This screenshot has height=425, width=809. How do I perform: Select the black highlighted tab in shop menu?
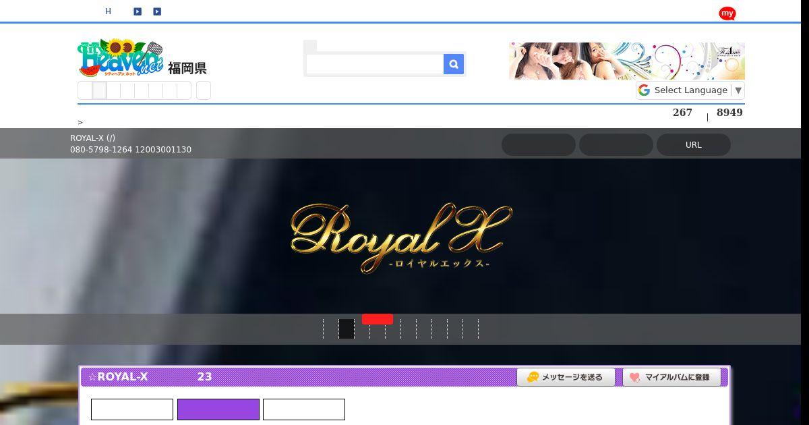click(x=347, y=329)
